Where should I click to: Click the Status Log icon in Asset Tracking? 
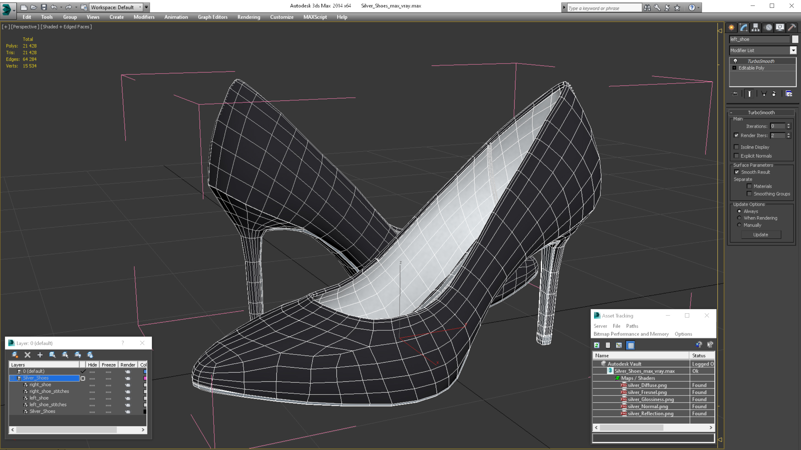608,345
